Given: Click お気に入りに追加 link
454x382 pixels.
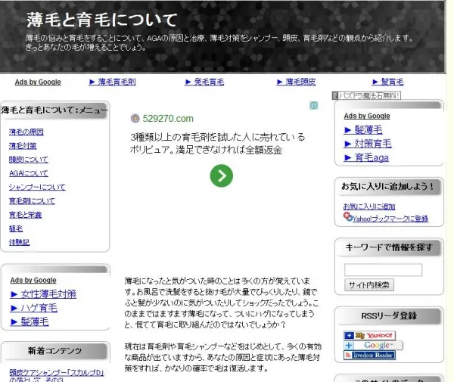Looking at the screenshot, I should (369, 207).
